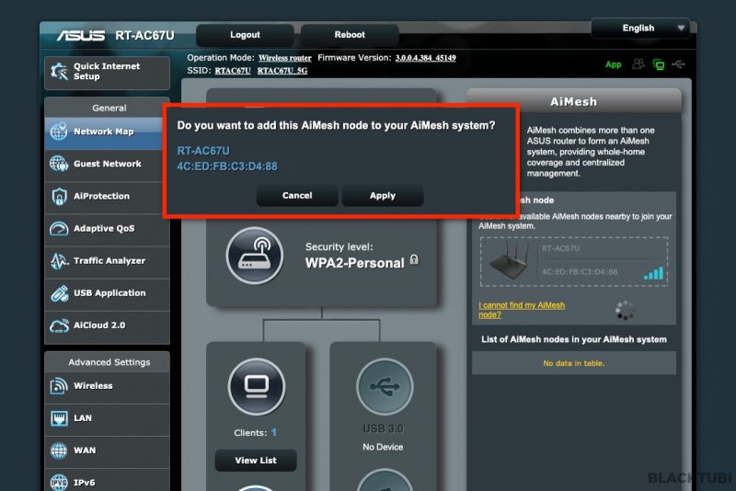Click the I cannot find my AiMesh node link
This screenshot has height=491, width=736.
click(522, 310)
